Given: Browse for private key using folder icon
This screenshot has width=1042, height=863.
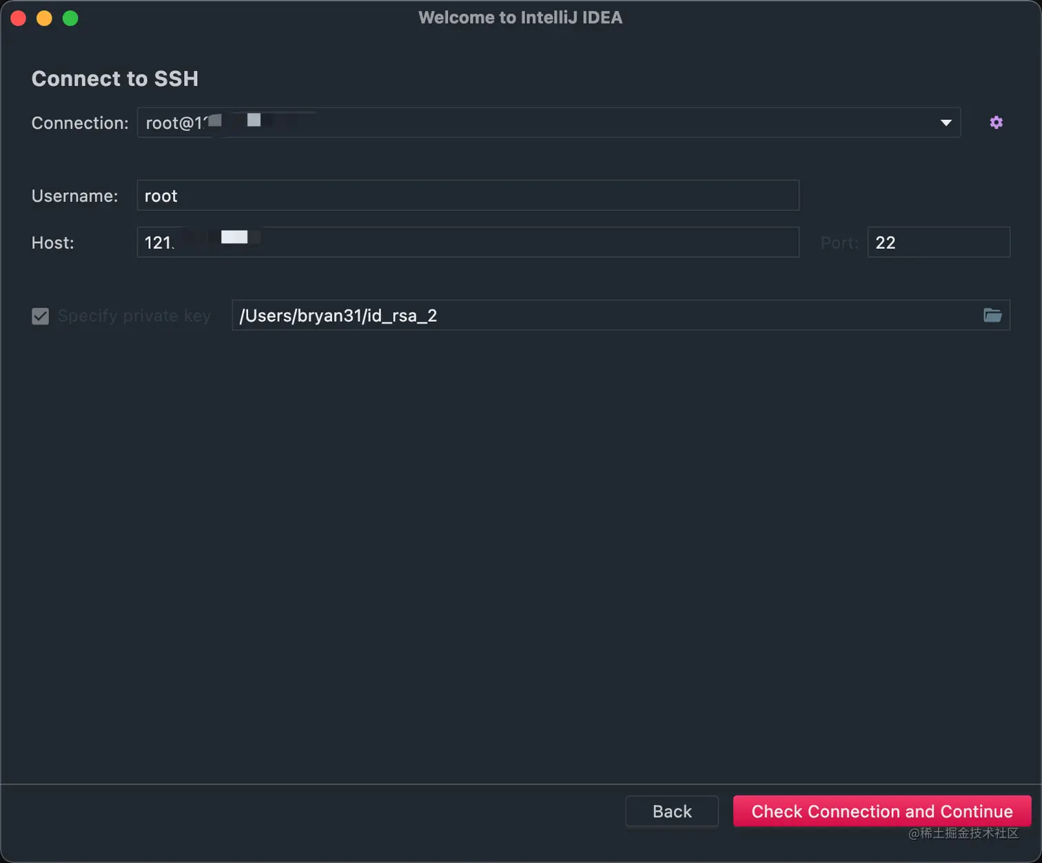Looking at the screenshot, I should click(x=992, y=315).
